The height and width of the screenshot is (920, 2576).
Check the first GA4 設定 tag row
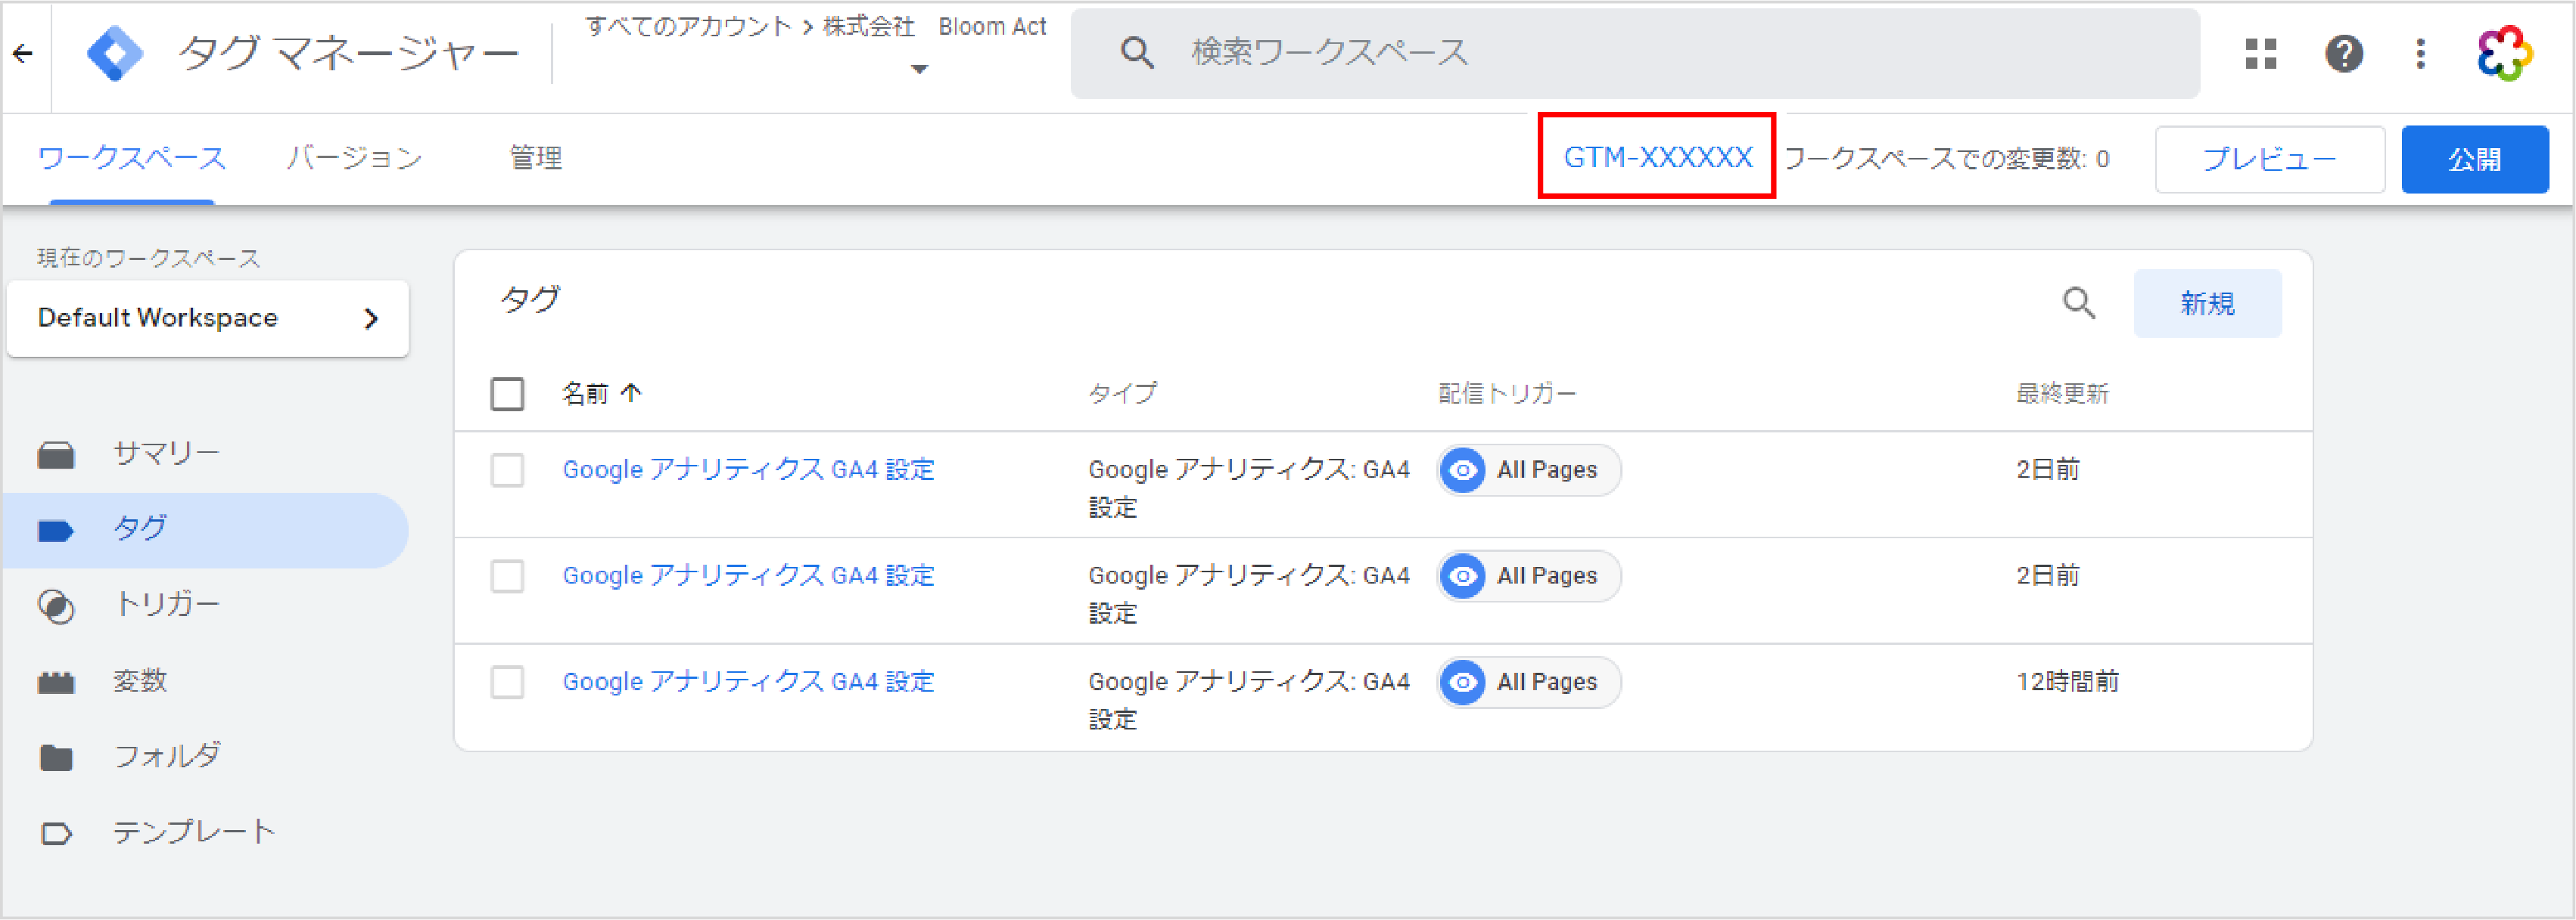click(507, 469)
